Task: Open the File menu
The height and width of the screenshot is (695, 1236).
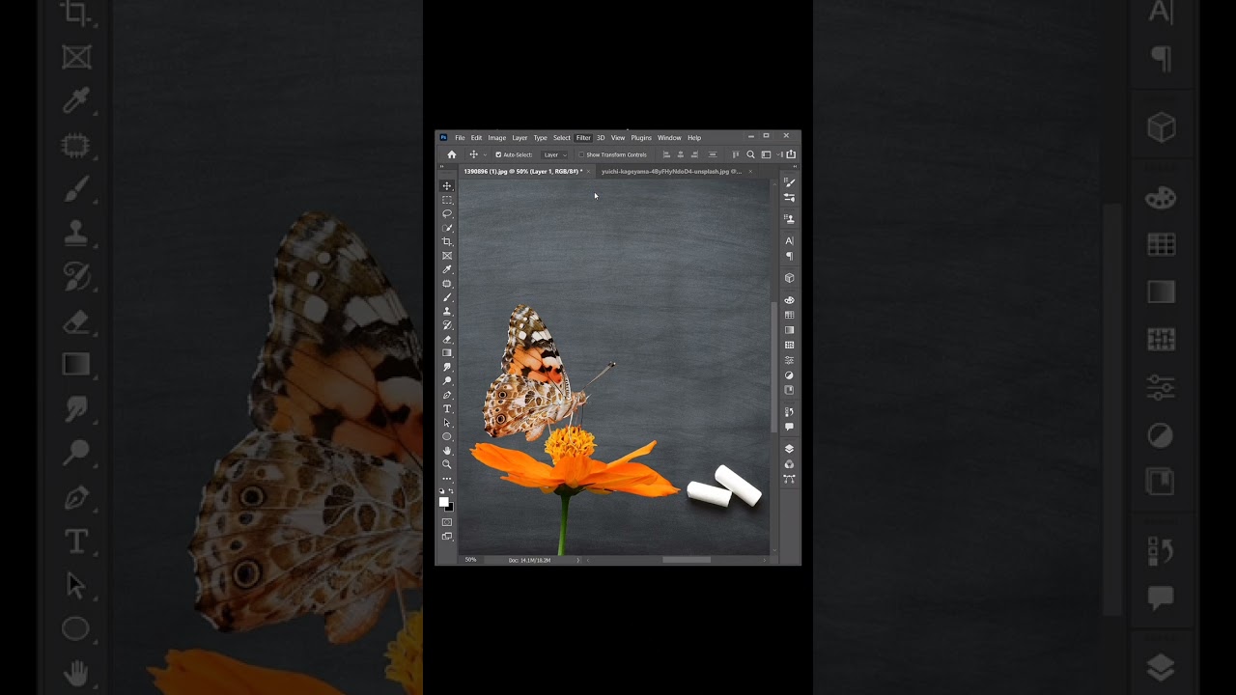Action: (x=460, y=137)
